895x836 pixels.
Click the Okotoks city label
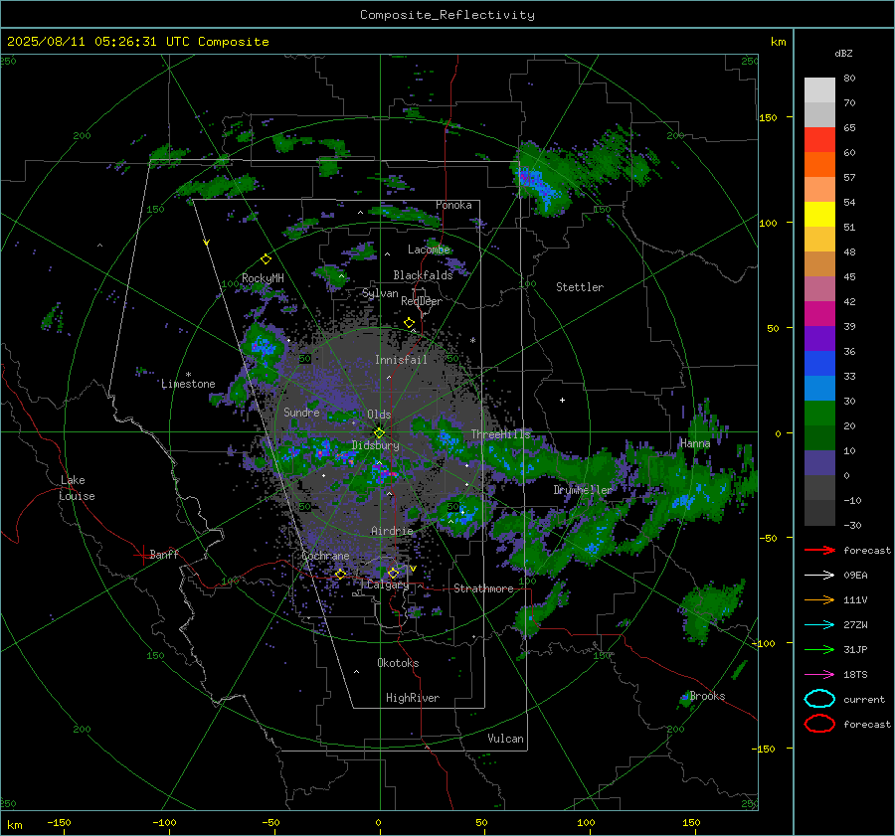[398, 663]
